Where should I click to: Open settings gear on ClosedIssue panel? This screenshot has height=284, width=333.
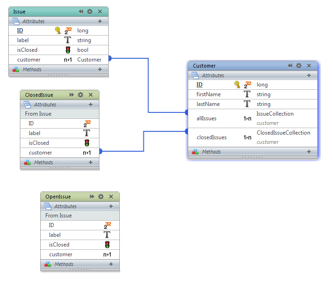pyautogui.click(x=80, y=95)
